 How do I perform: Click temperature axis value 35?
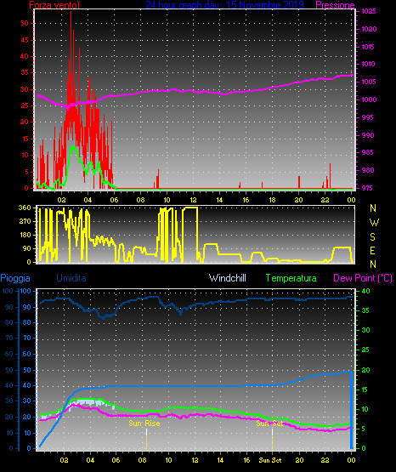click(365, 310)
